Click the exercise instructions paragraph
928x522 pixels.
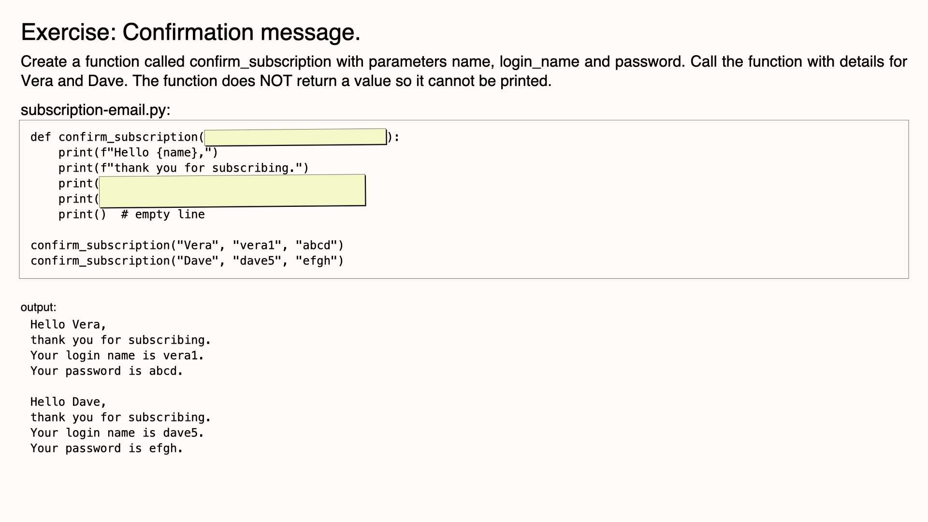464,71
